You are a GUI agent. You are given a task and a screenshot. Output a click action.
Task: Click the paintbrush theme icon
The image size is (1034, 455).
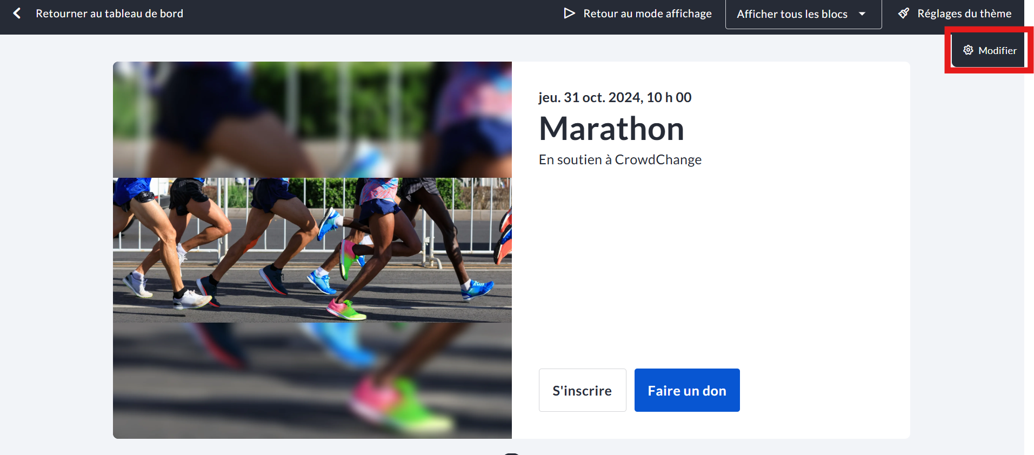pos(904,13)
